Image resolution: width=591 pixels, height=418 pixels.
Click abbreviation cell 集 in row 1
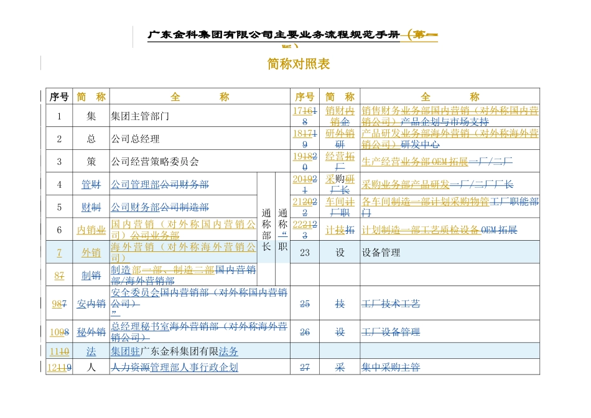91,116
